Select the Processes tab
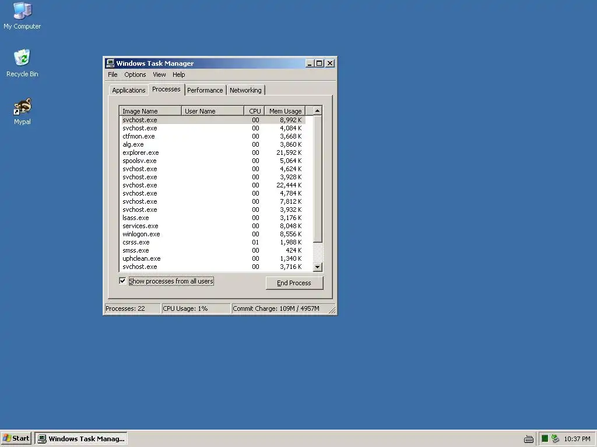The image size is (597, 447). pyautogui.click(x=166, y=89)
